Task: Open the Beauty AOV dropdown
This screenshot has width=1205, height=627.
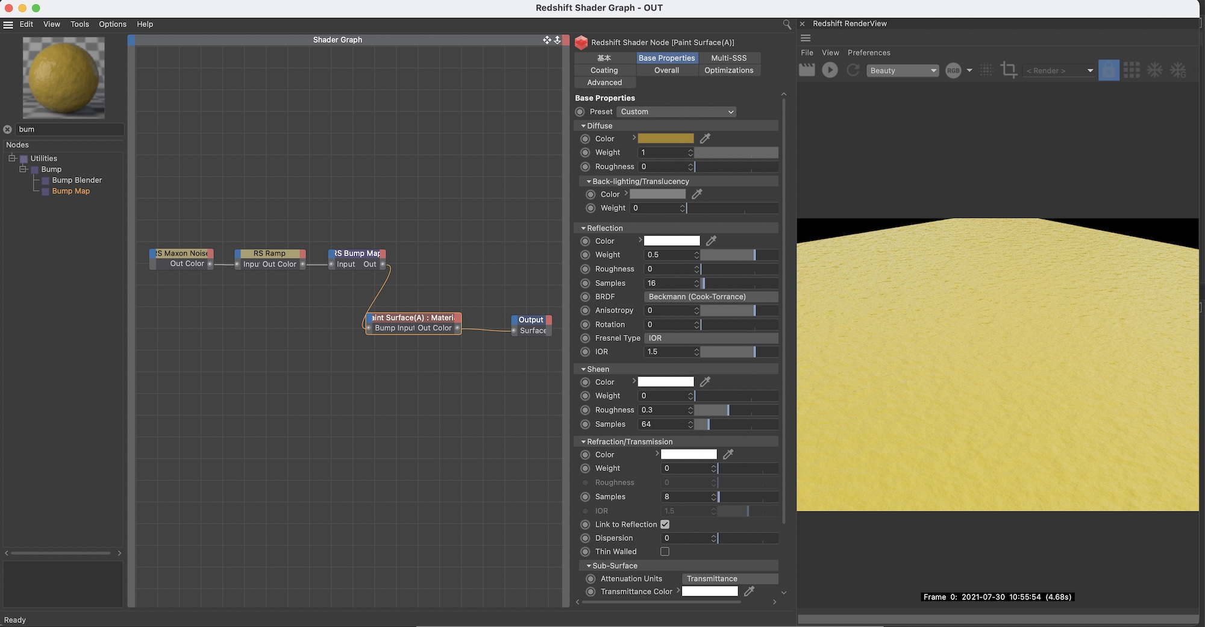Action: click(903, 70)
